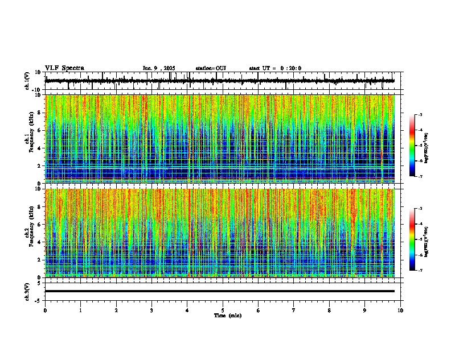Click the "8" kHz tick on ch.1 frequency axis
Image resolution: width=451 pixels, height=348 pixels.
(x=40, y=113)
